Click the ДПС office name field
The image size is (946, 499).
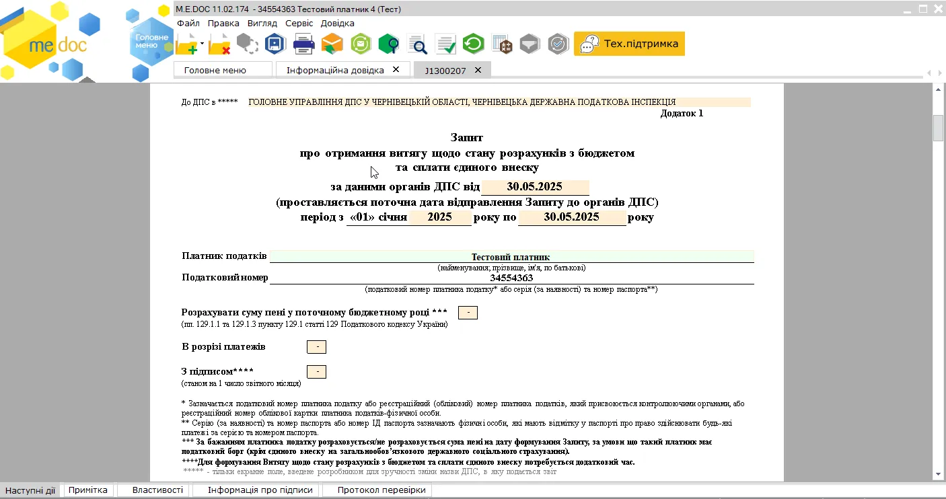tap(499, 102)
